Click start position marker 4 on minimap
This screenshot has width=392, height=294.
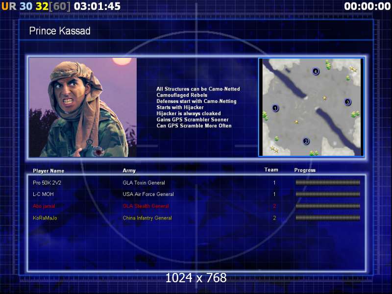click(x=316, y=71)
